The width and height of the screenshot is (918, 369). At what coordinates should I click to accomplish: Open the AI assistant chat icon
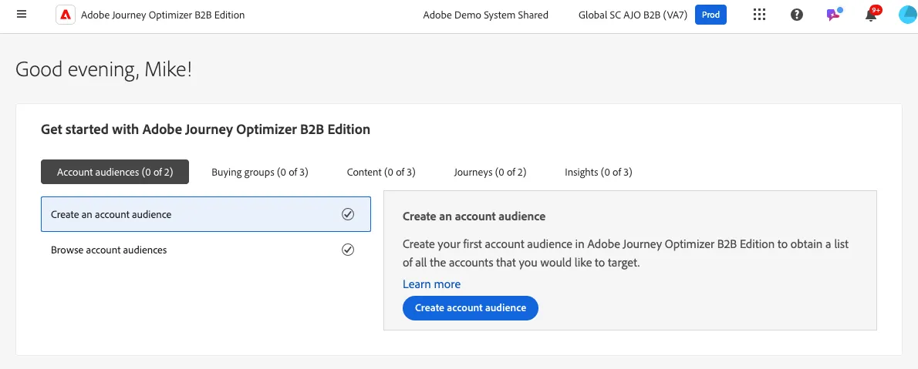pos(834,14)
